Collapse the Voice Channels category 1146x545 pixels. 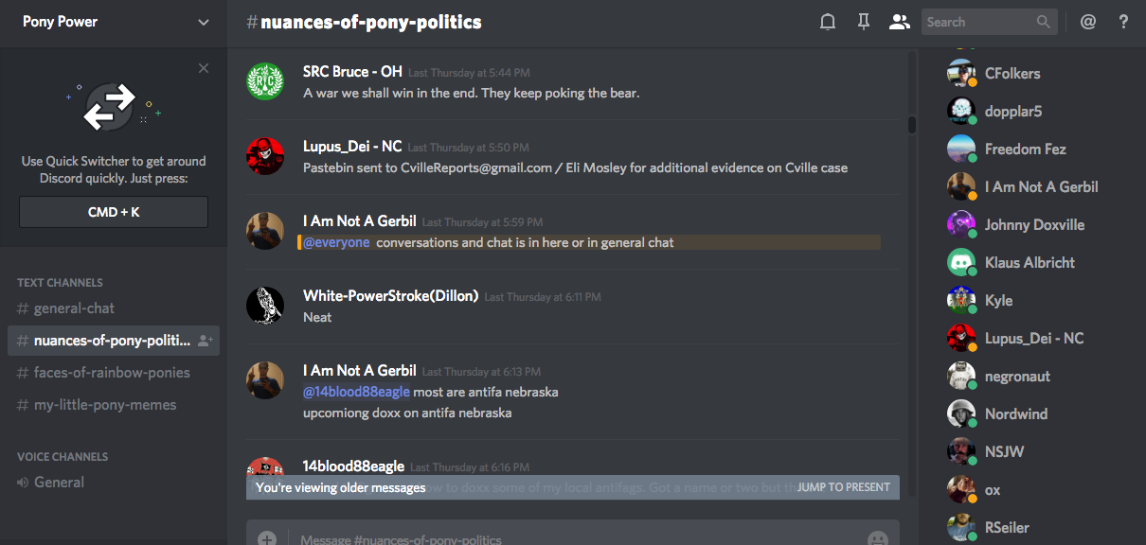[63, 457]
